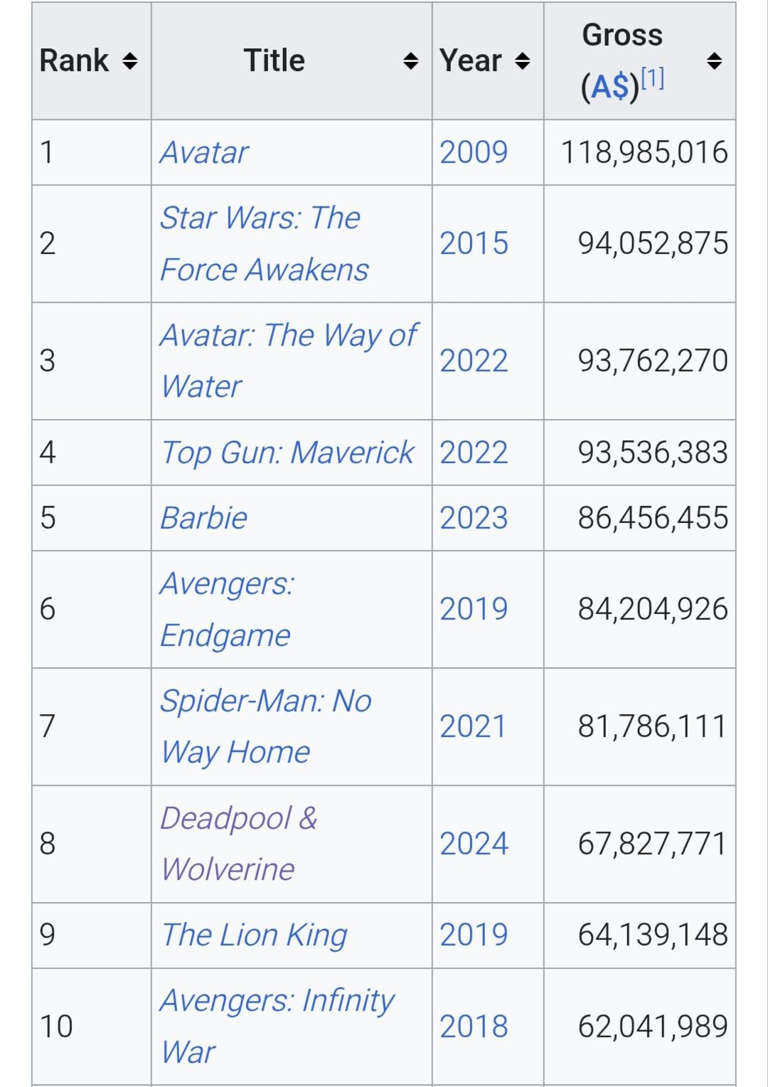Open Top Gun: Maverick link
The image size is (768, 1087).
coord(287,452)
